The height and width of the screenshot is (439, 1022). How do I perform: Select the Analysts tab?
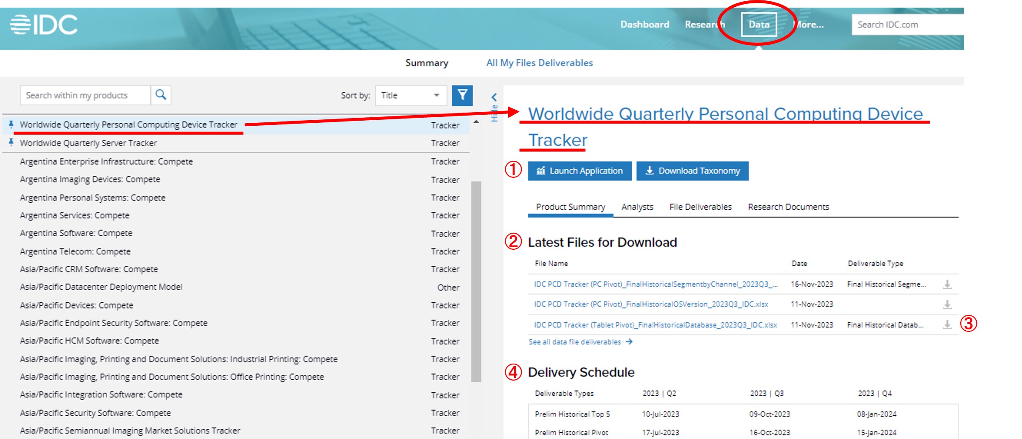(637, 207)
